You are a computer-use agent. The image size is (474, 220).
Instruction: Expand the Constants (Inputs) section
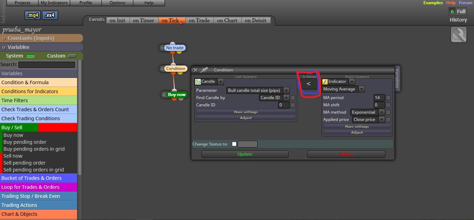[x=41, y=38]
